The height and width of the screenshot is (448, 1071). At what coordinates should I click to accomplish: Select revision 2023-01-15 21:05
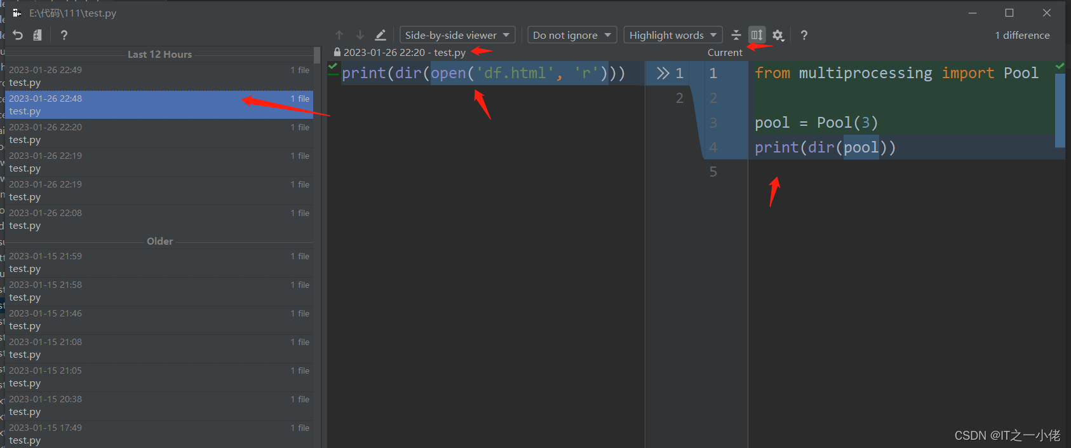point(159,377)
